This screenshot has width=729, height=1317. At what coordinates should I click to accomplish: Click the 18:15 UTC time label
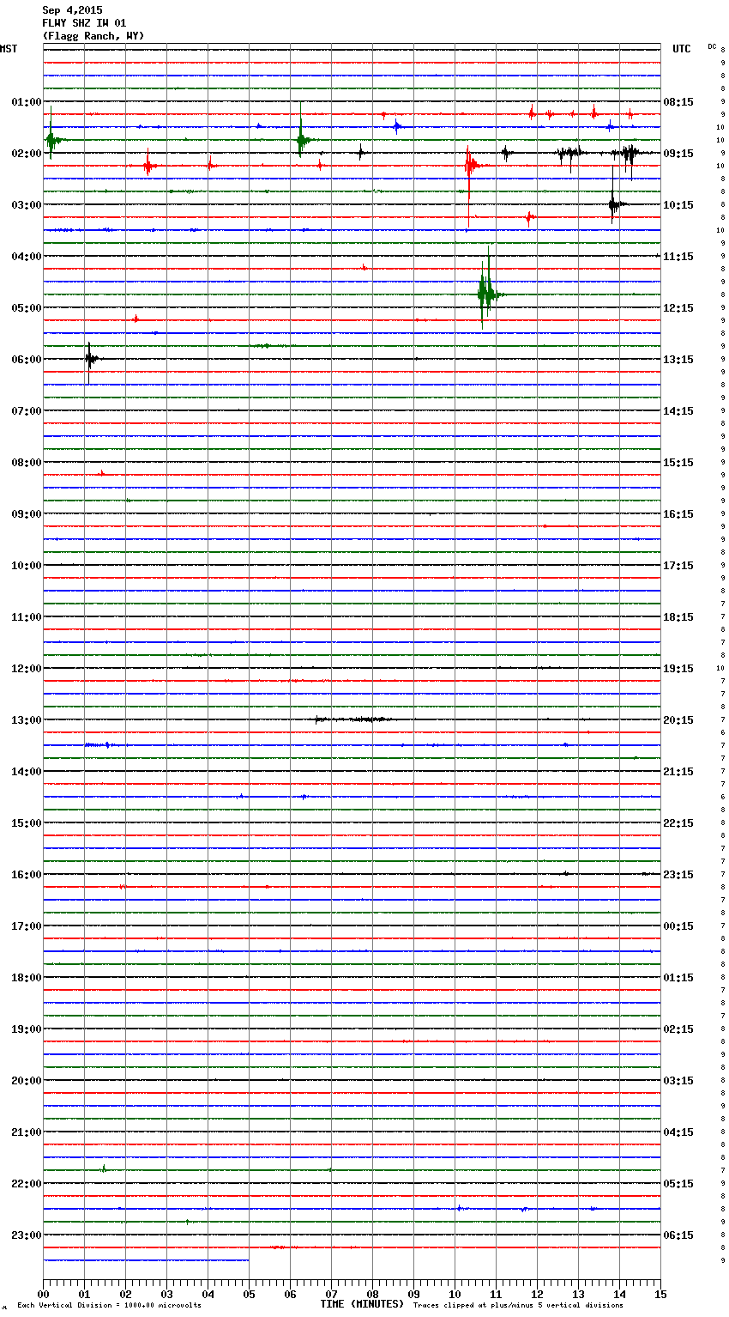point(678,616)
